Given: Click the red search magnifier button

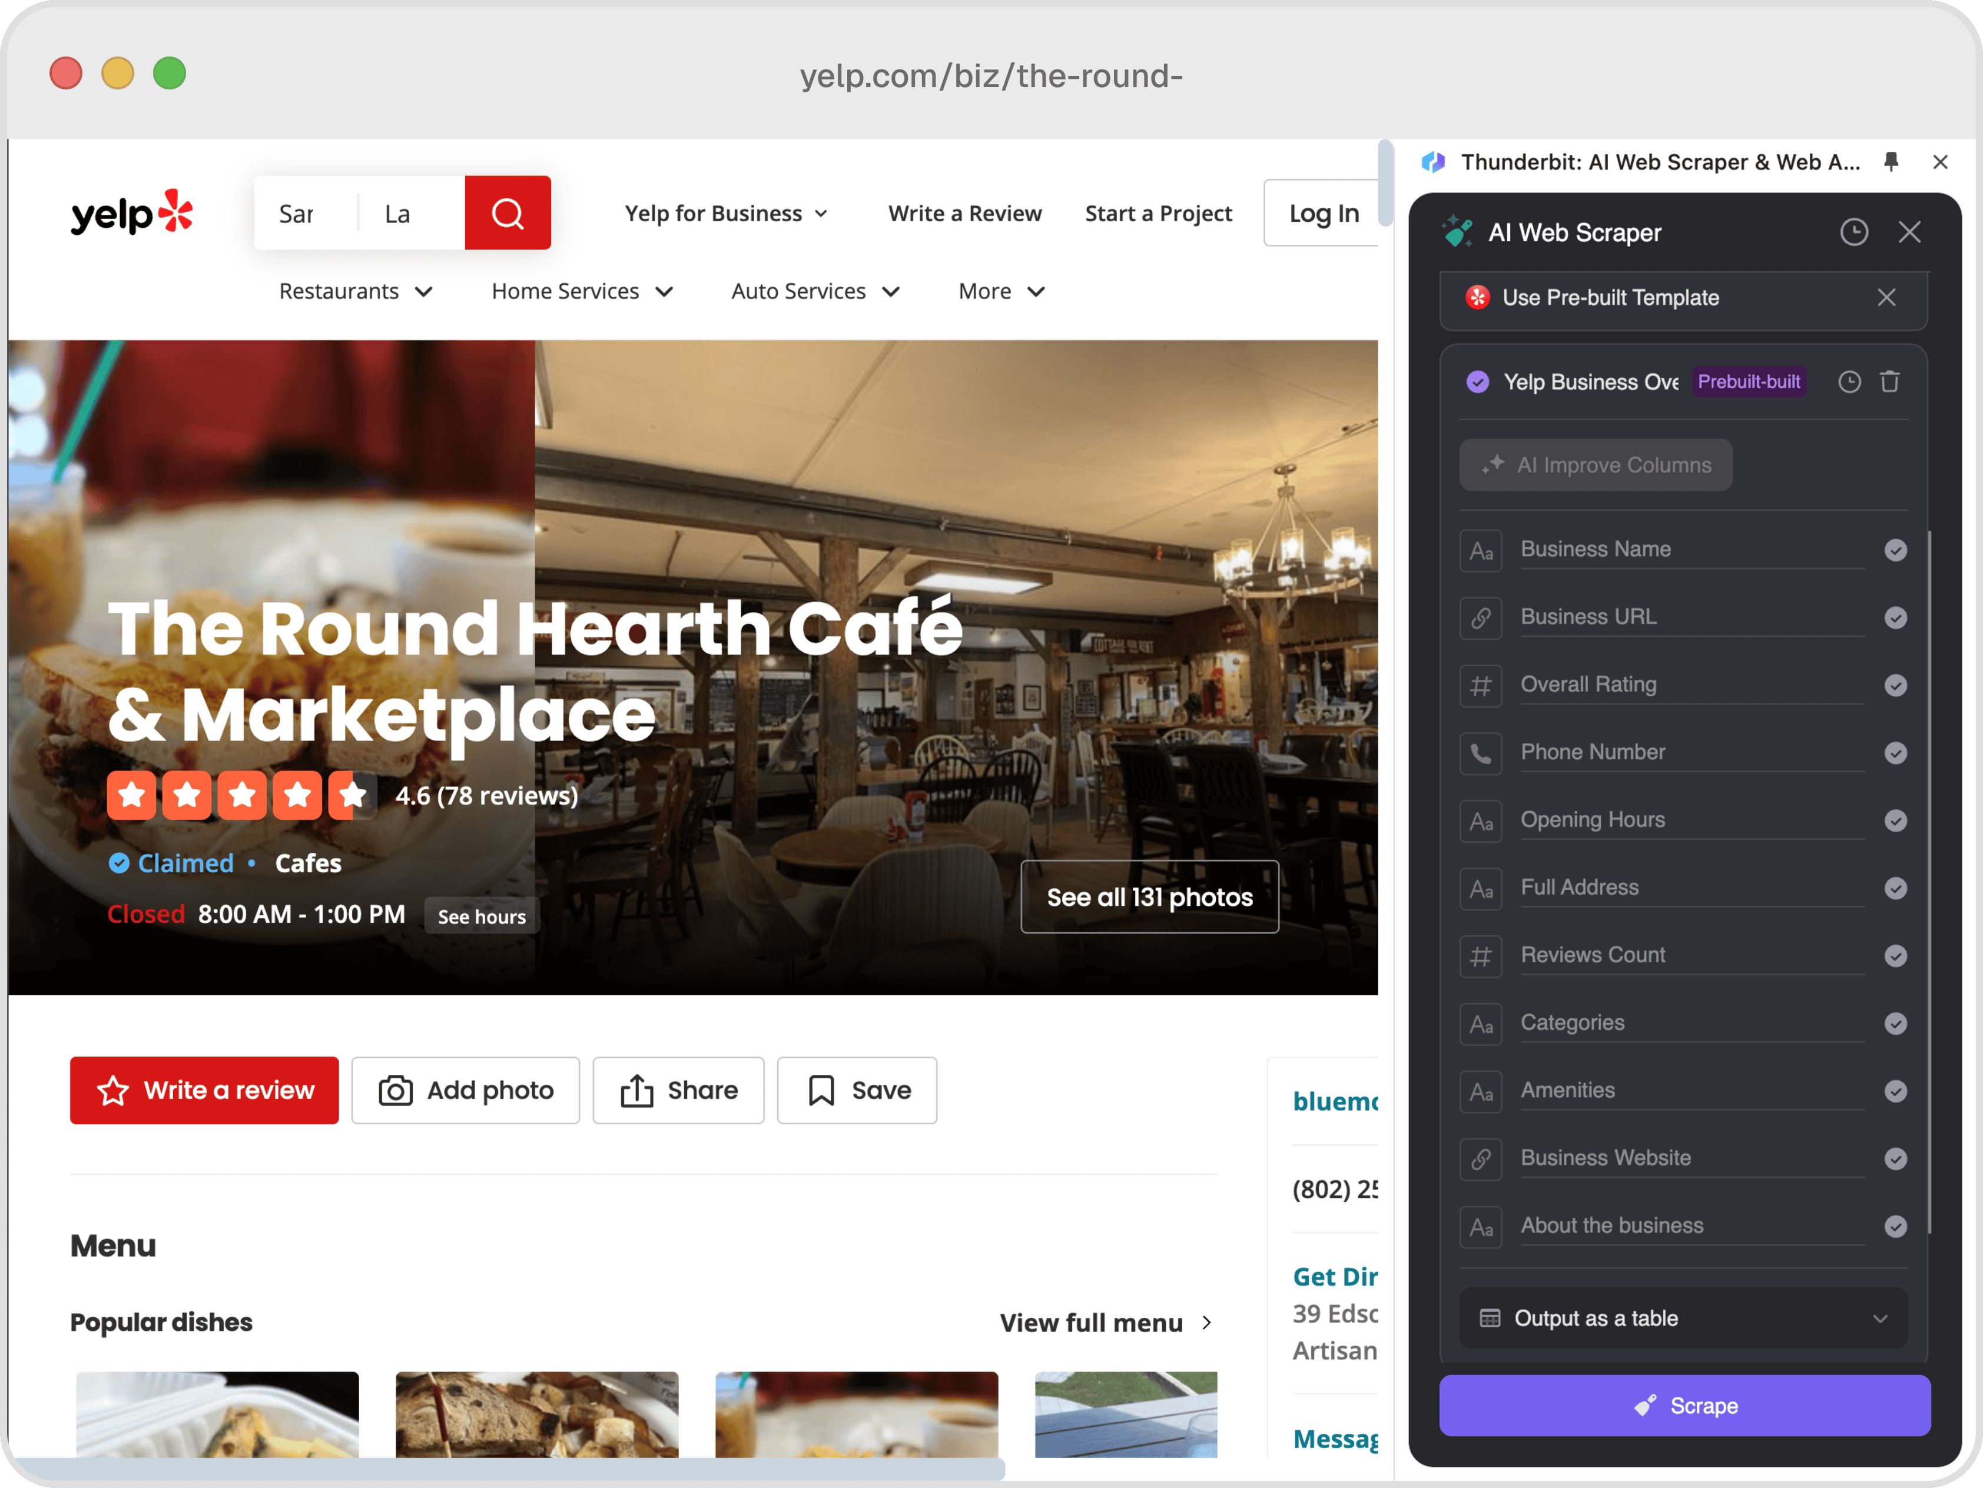Looking at the screenshot, I should point(508,213).
